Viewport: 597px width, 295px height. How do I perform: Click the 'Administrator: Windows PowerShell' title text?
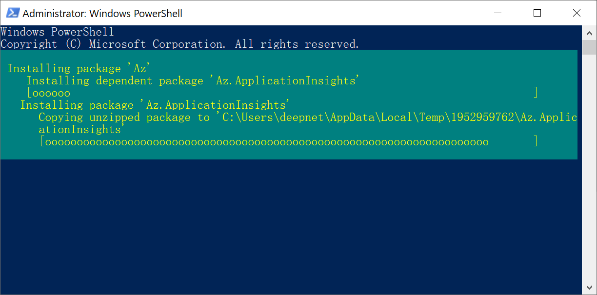pyautogui.click(x=102, y=14)
